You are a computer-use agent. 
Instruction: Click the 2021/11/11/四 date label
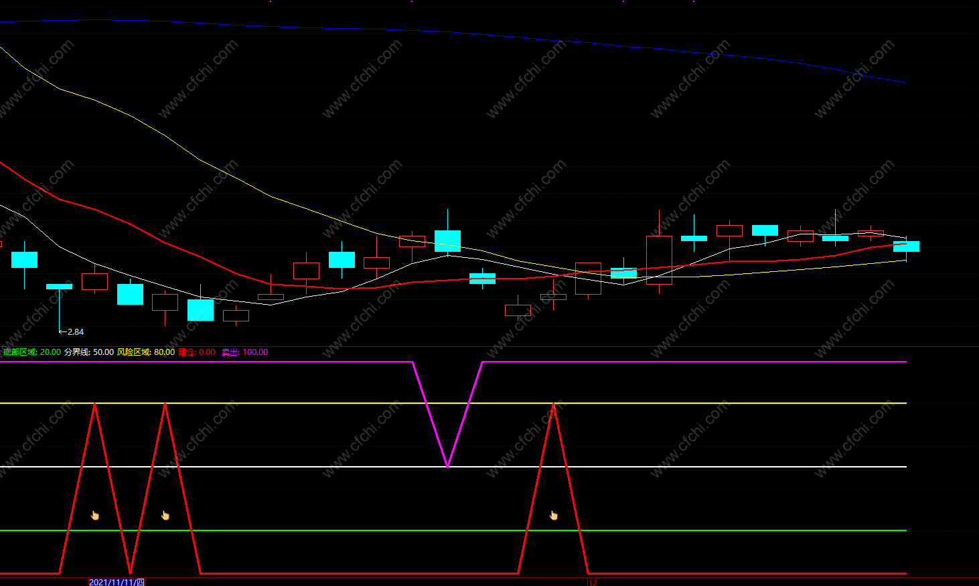pos(117,582)
